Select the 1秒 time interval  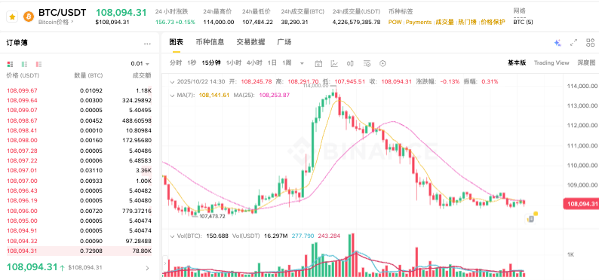pos(192,63)
